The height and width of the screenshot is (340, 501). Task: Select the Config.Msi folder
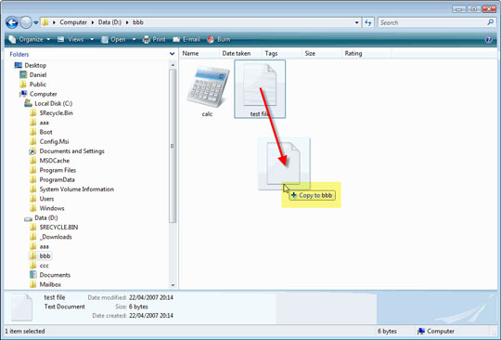point(49,142)
